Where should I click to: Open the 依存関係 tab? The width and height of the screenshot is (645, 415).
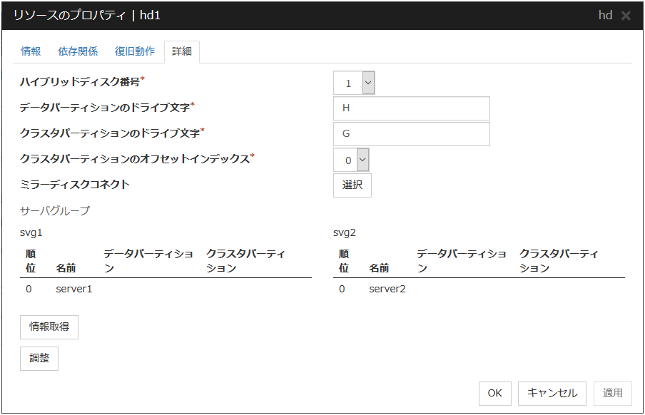coord(78,52)
